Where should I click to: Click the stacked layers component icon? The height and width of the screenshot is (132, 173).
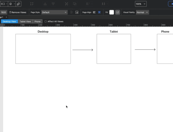pyautogui.click(x=11, y=4)
